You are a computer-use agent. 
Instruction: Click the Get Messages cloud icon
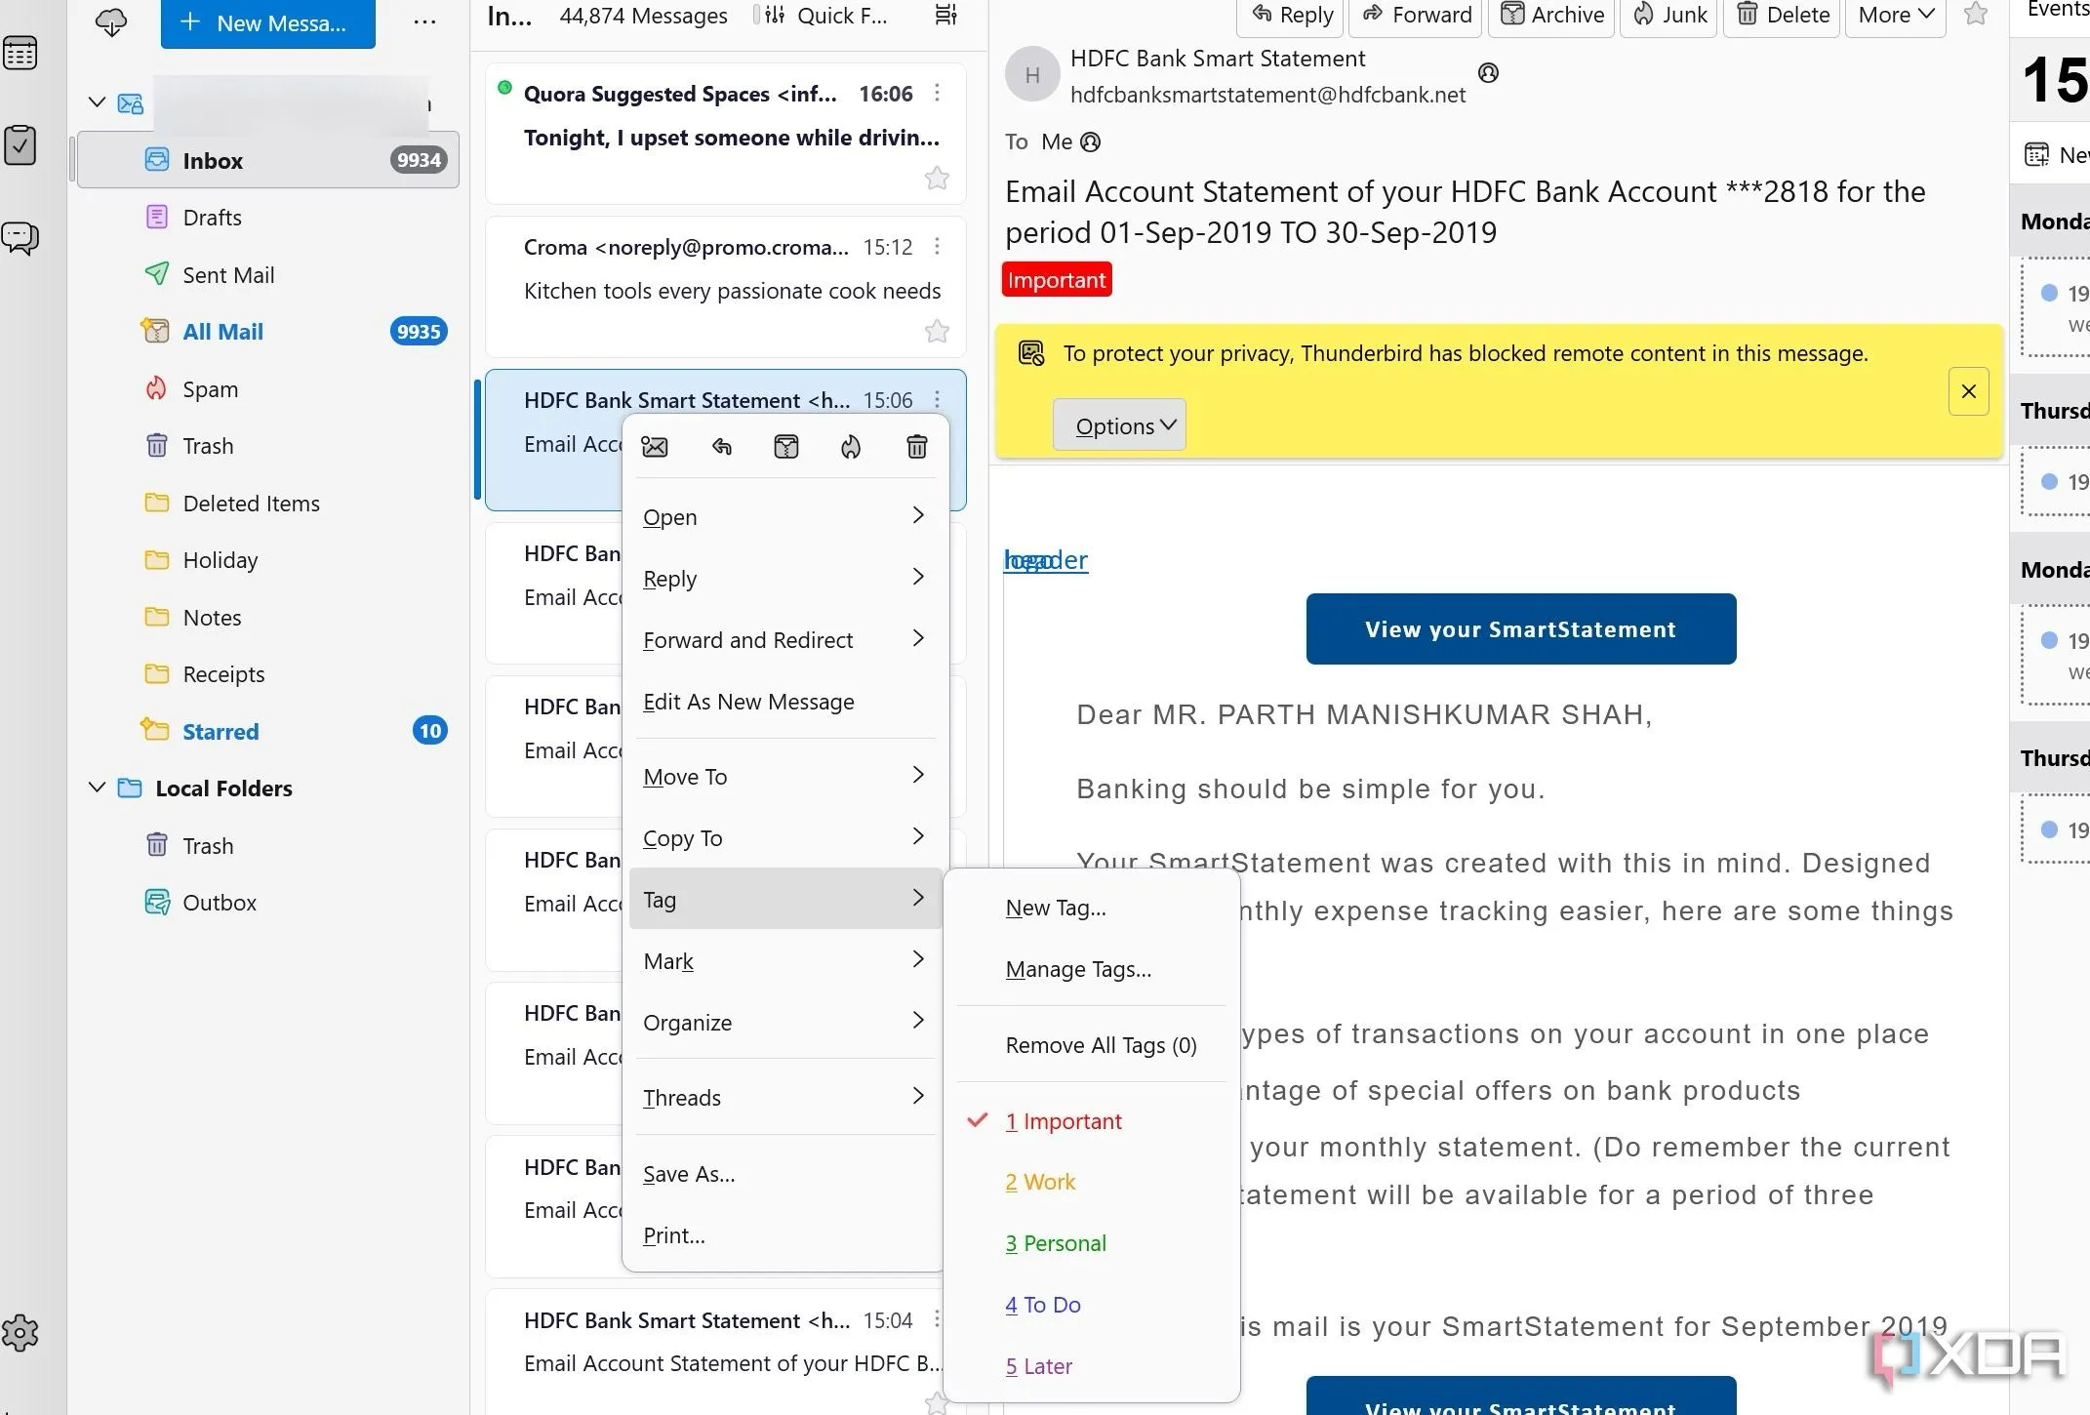tap(111, 21)
